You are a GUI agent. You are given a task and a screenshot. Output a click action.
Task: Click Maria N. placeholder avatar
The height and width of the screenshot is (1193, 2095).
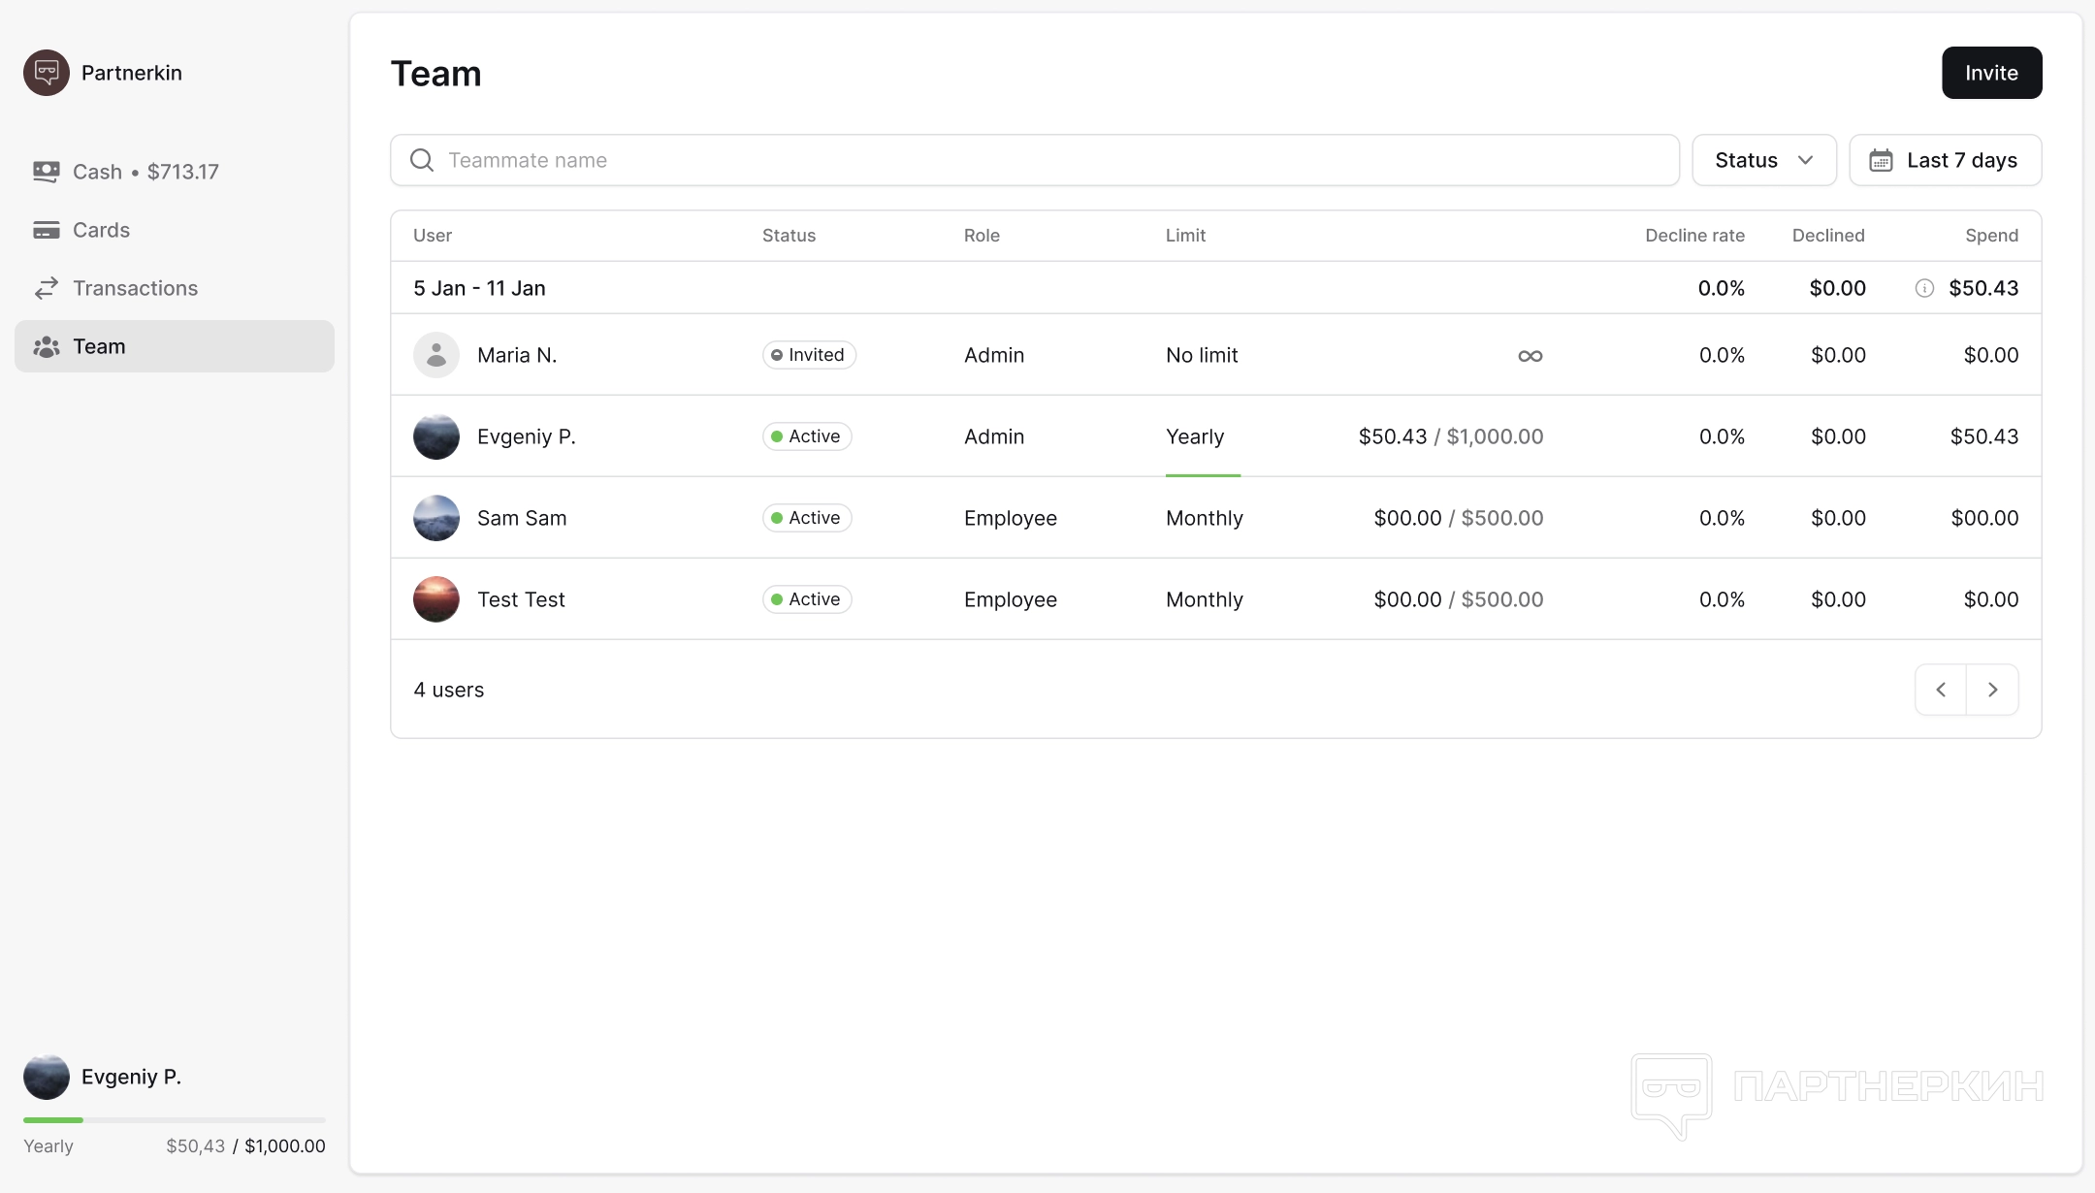[x=435, y=355]
